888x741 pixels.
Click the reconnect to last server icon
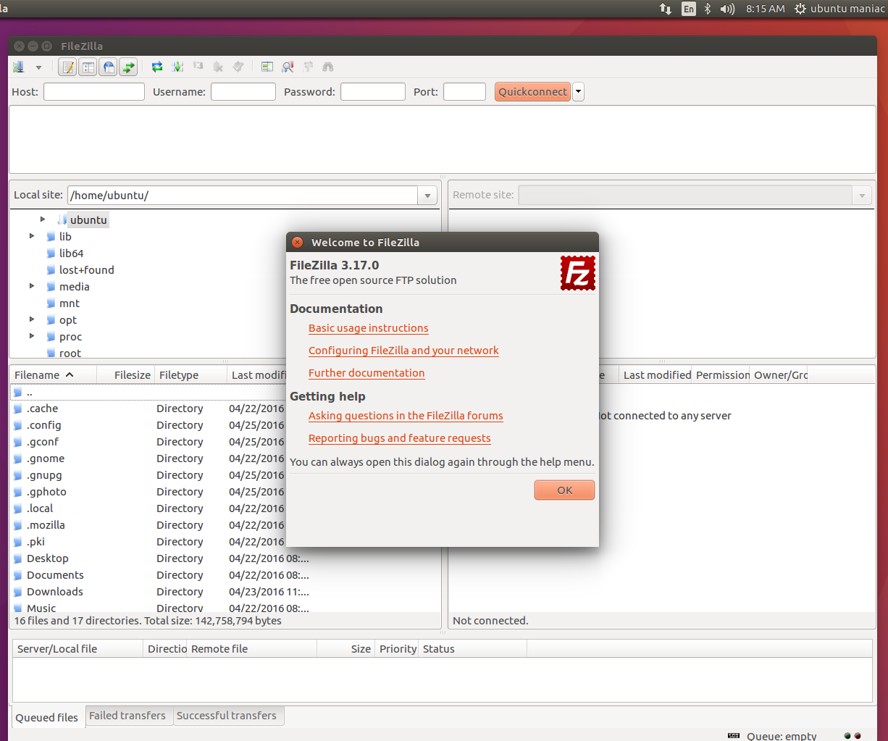click(238, 67)
